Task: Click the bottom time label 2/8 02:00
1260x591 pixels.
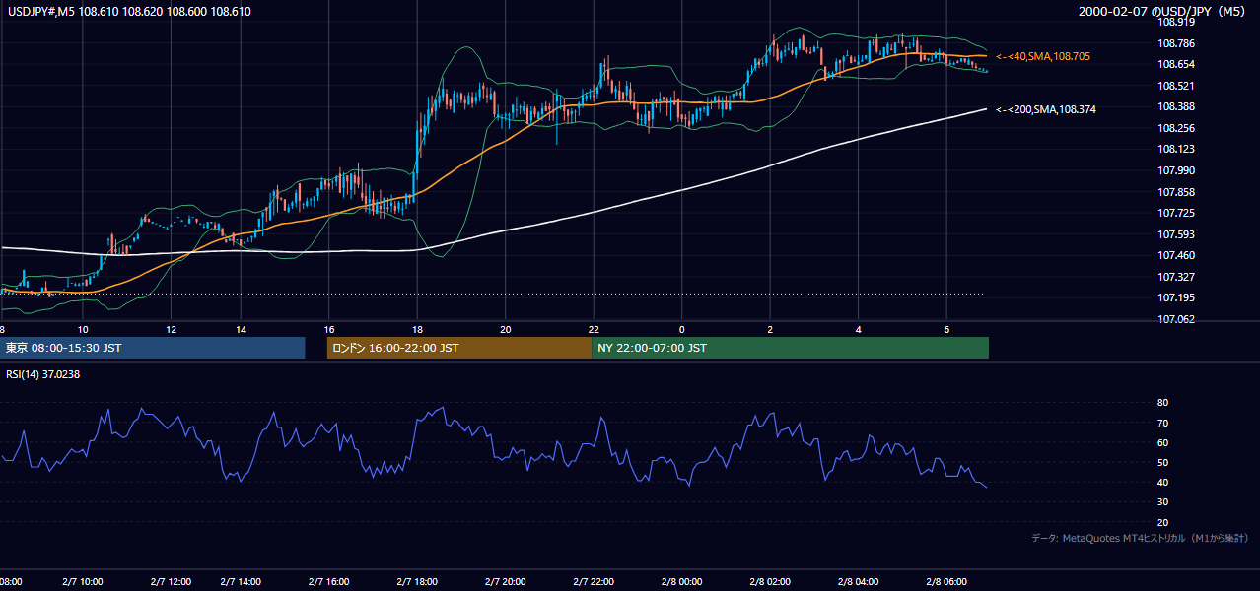Action: tap(771, 582)
